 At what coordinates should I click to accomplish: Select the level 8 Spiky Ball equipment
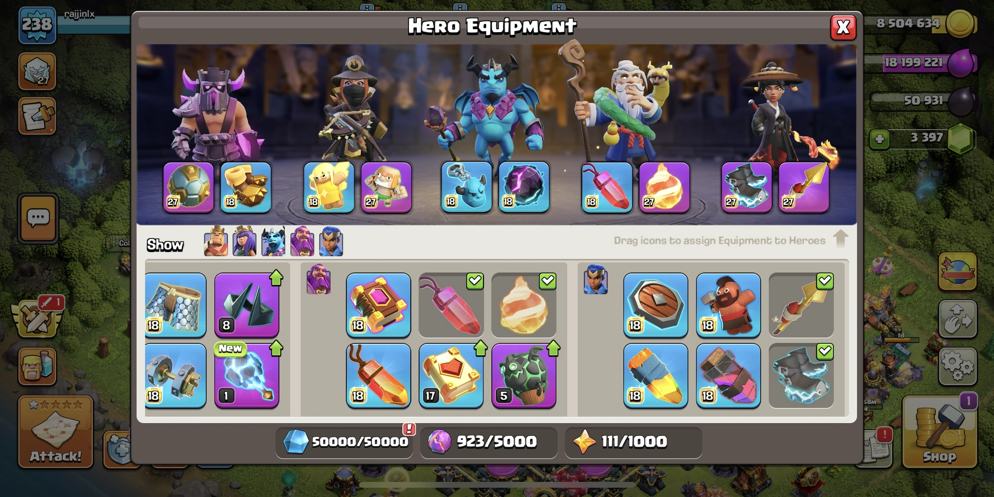pos(246,305)
